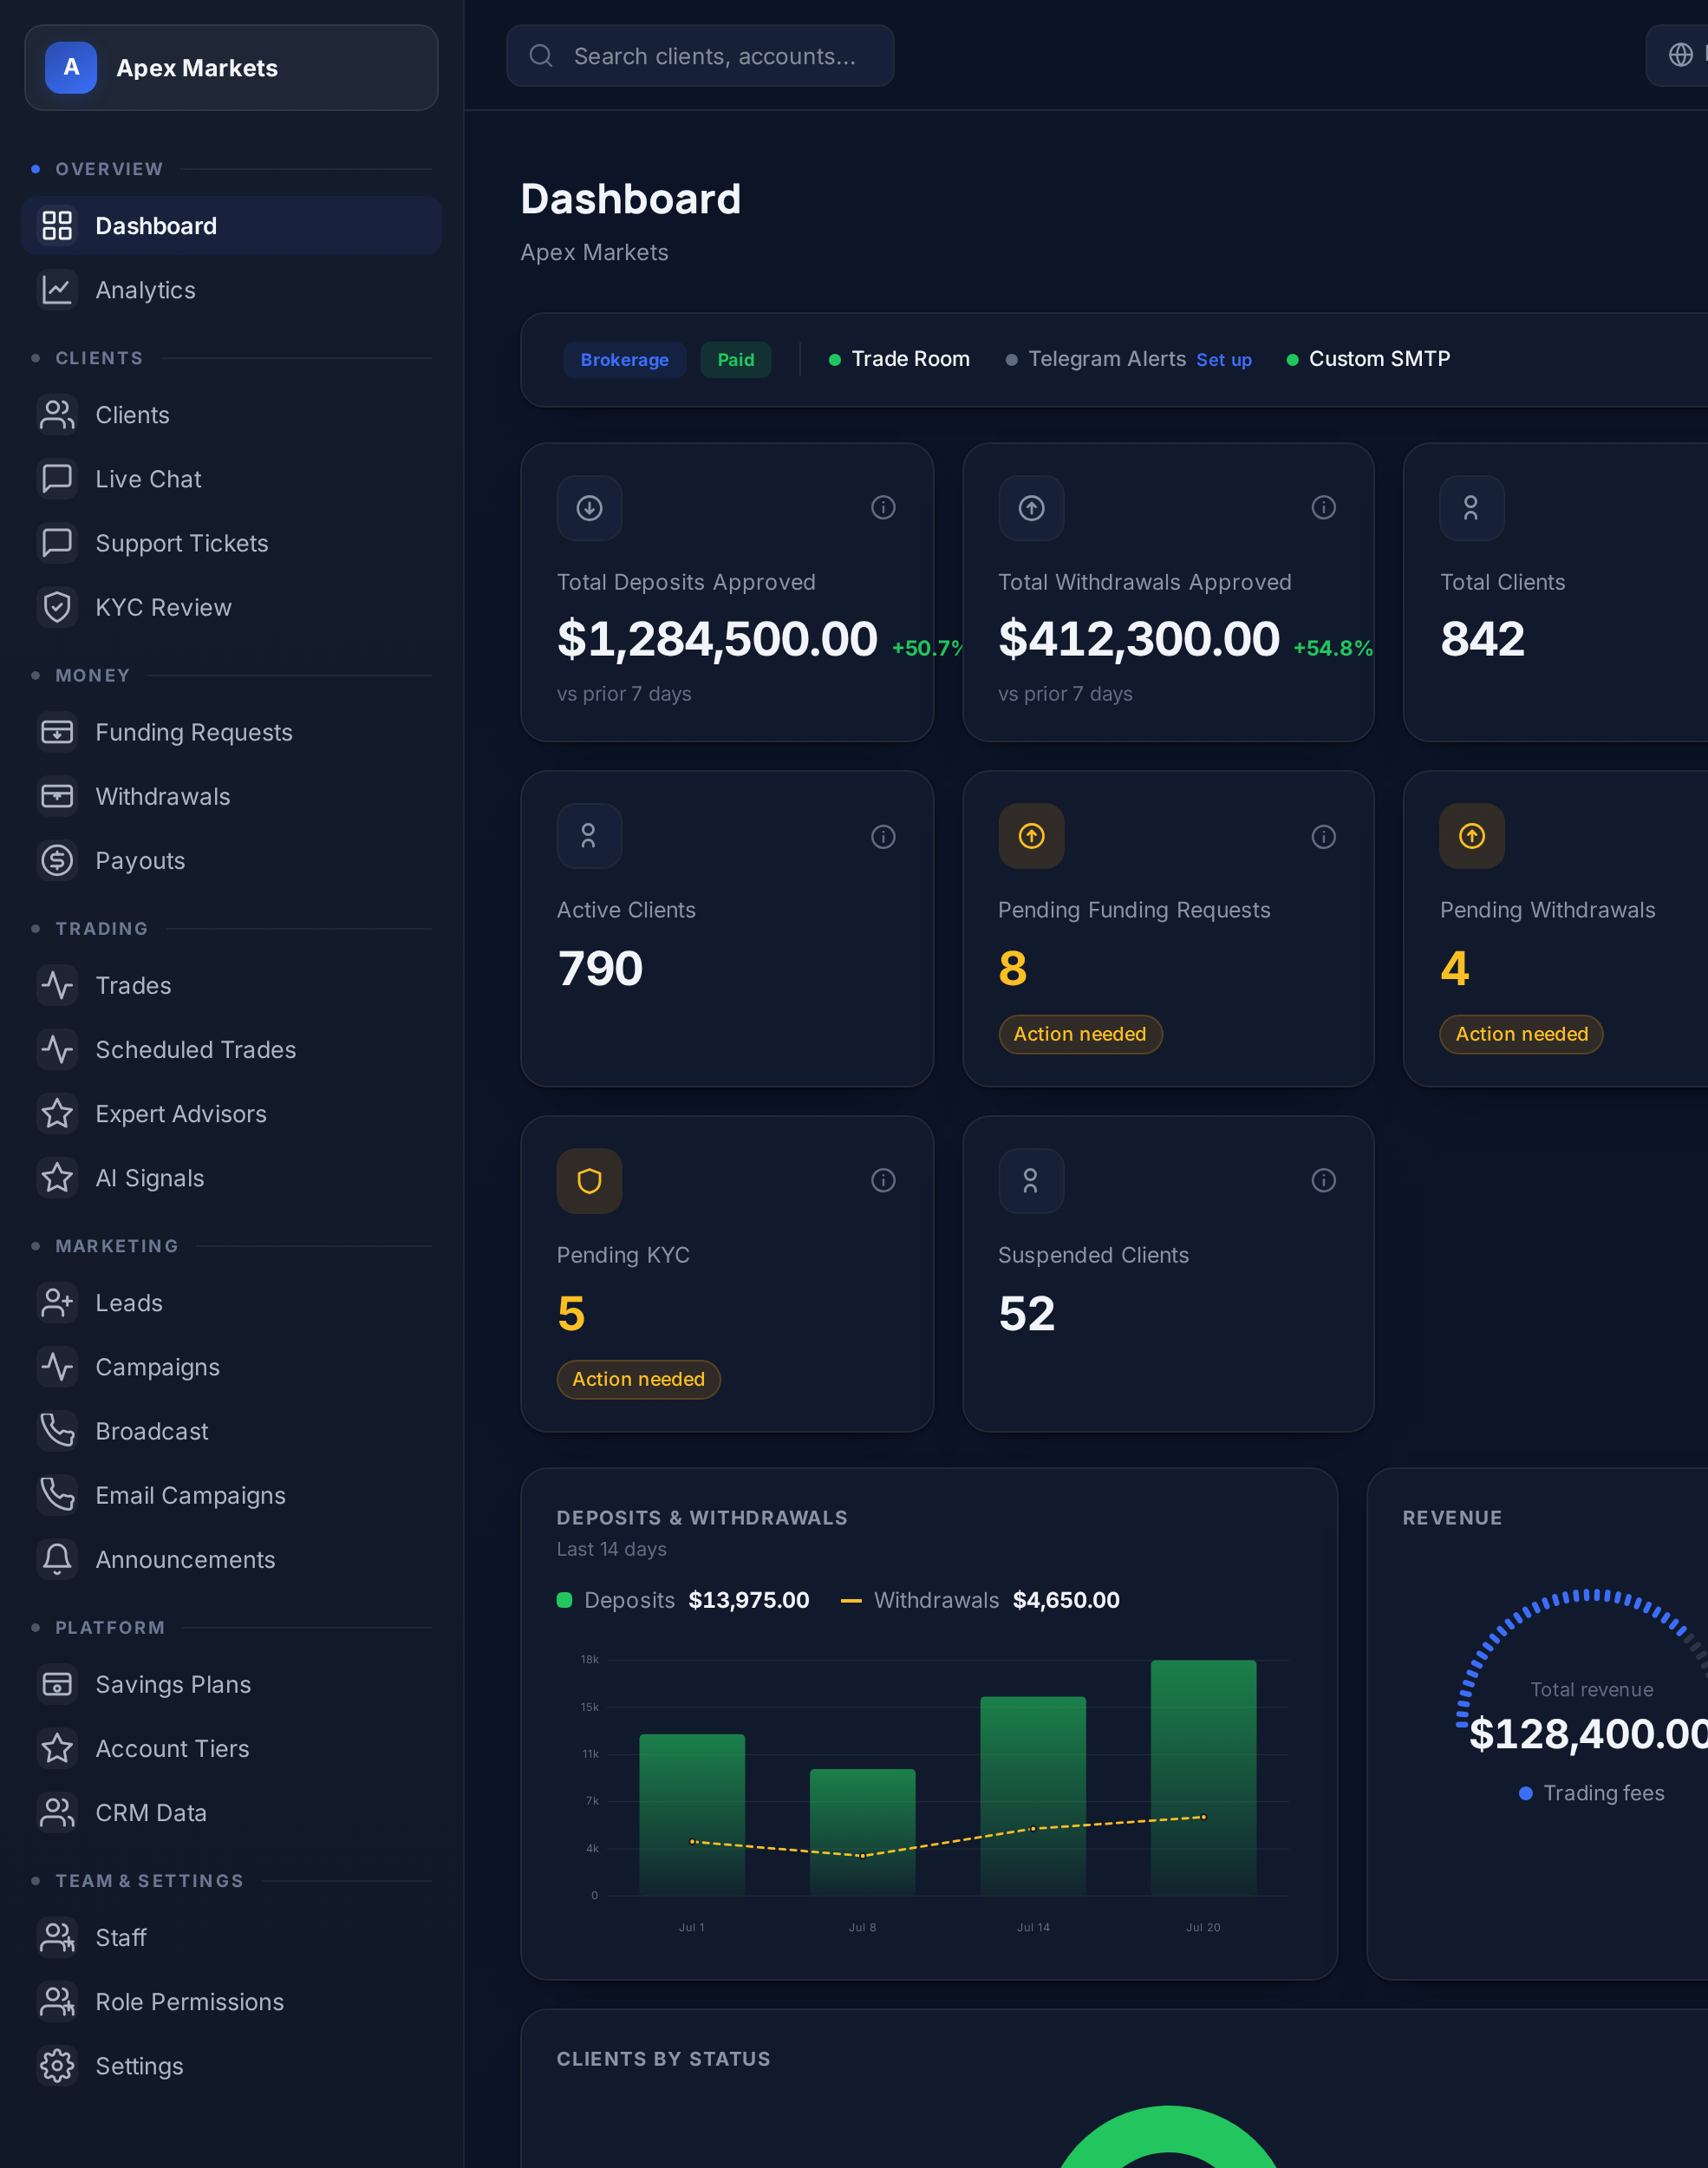The height and width of the screenshot is (2168, 1708).
Task: Click the Broadcast phone icon
Action: tap(57, 1430)
